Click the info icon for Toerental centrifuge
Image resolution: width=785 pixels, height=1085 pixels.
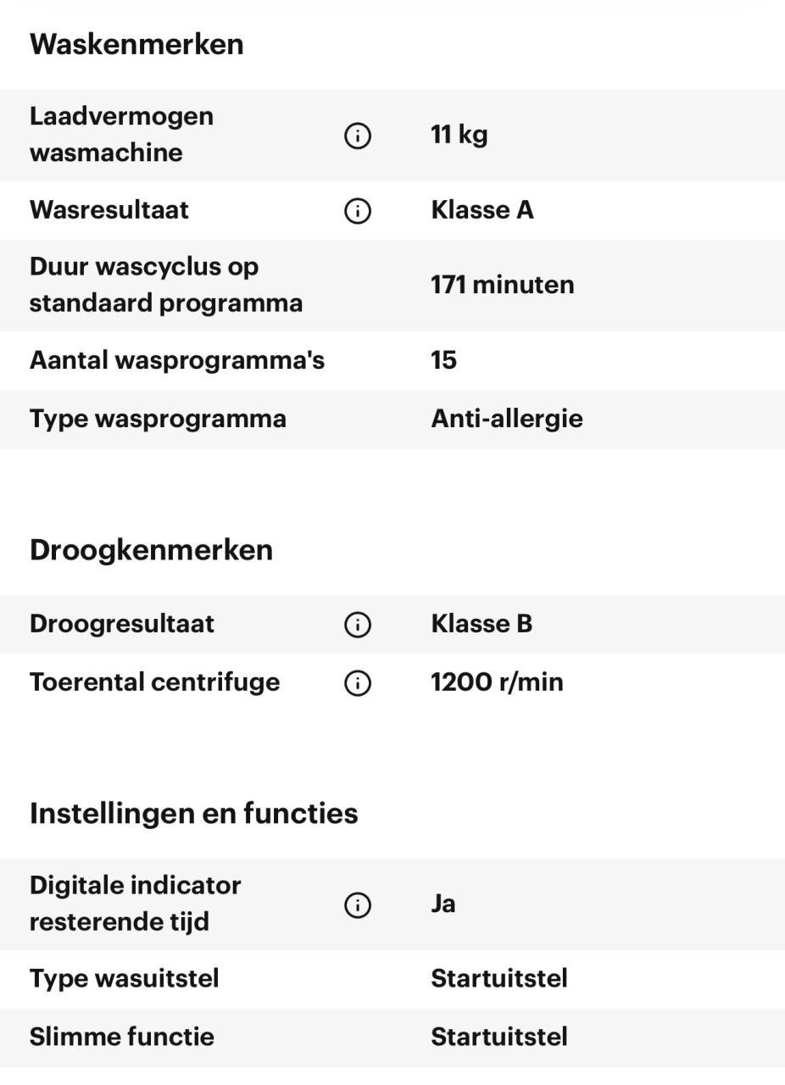pyautogui.click(x=357, y=682)
